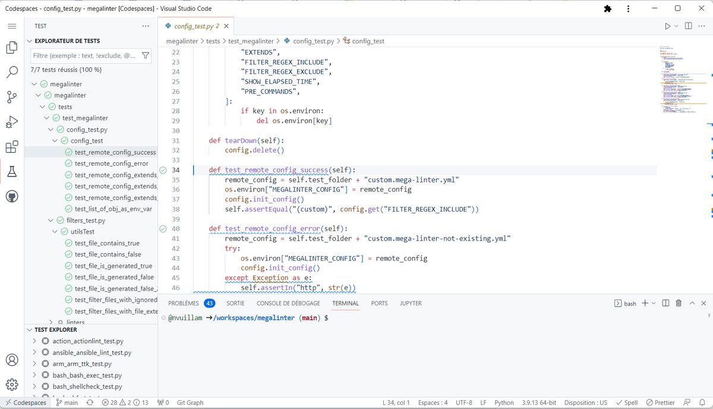This screenshot has height=409, width=713.
Task: Toggle Prettier in the status bar
Action: click(x=660, y=402)
